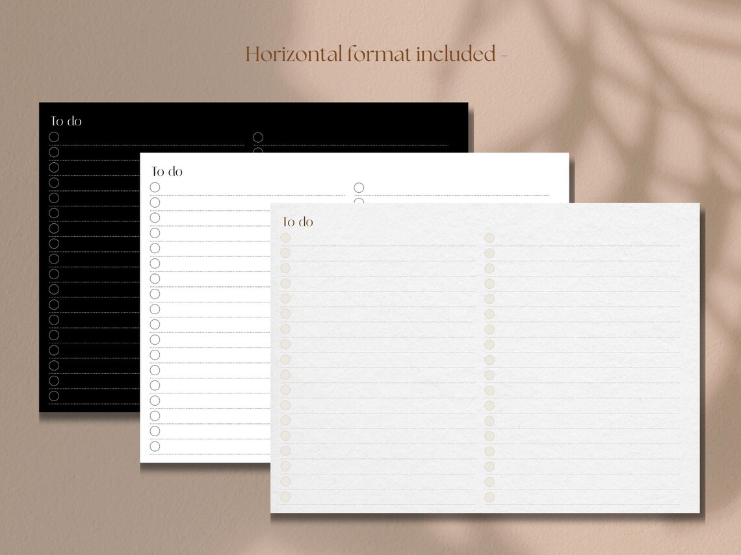Check the first circle on the black list
Viewport: 741px width, 555px height.
coord(53,137)
